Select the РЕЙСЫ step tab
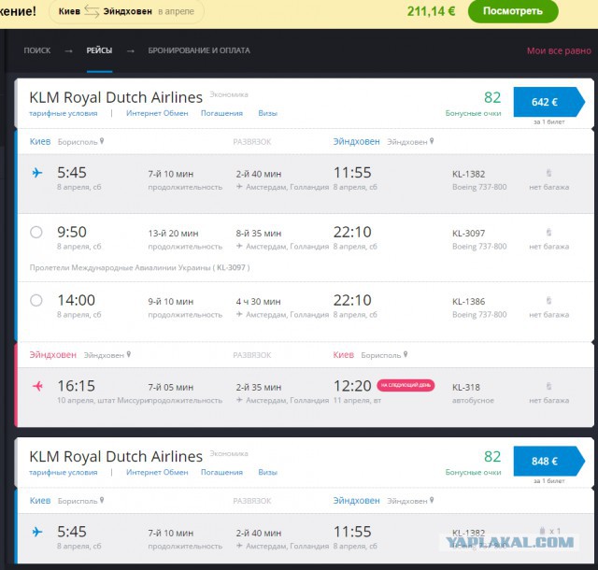598x570 pixels. click(x=99, y=50)
